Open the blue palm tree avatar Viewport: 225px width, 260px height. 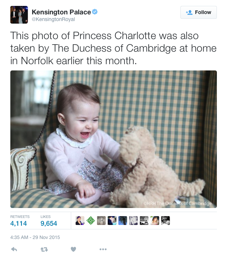click(123, 221)
